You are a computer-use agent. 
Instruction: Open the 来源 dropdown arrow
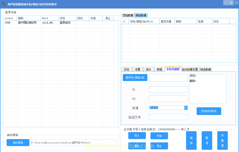tap(186, 108)
